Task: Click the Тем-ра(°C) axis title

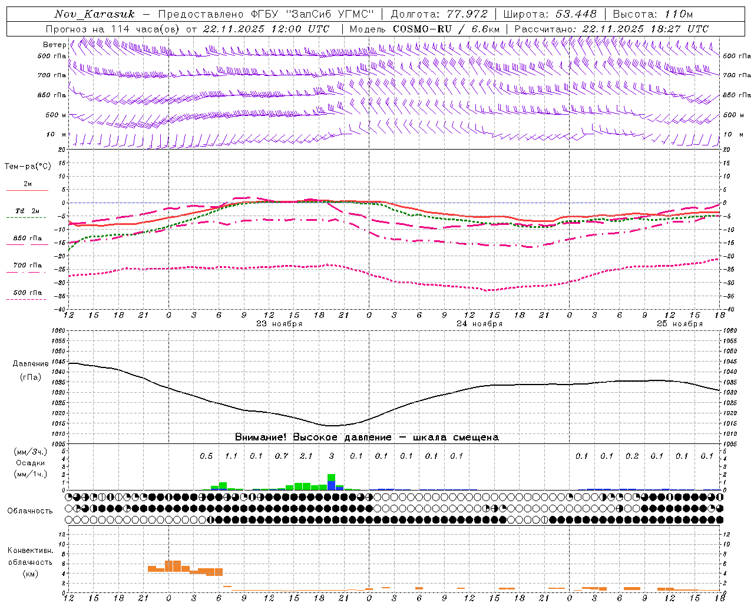Action: 28,167
